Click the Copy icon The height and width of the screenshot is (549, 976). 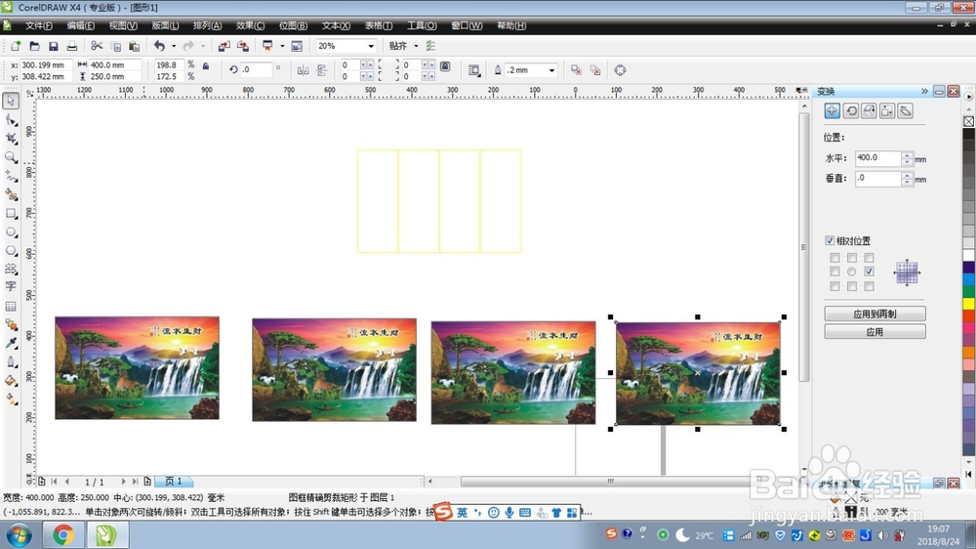[116, 46]
